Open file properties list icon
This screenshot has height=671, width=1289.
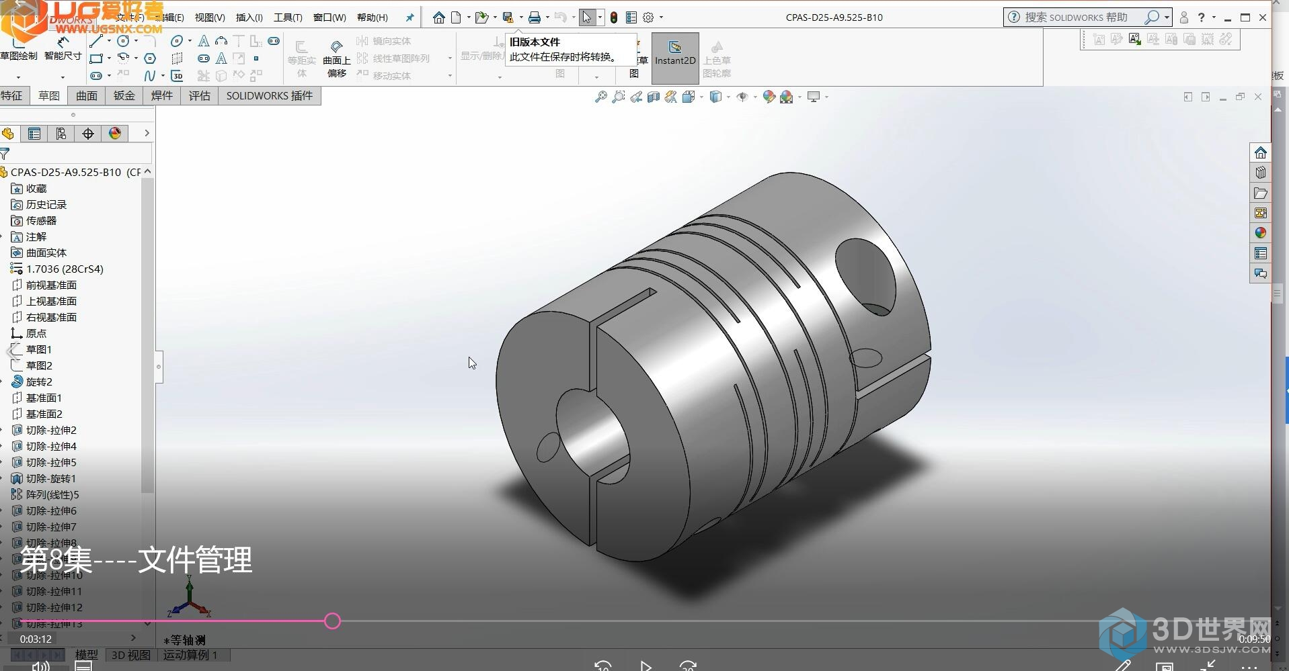[x=631, y=17]
